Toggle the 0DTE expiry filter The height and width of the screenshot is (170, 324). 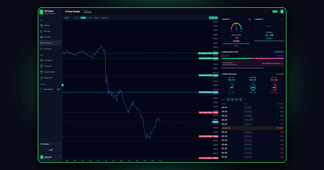[x=83, y=18]
